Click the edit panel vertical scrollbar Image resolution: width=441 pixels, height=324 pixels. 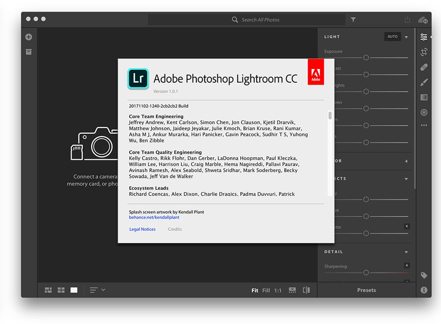[415, 108]
